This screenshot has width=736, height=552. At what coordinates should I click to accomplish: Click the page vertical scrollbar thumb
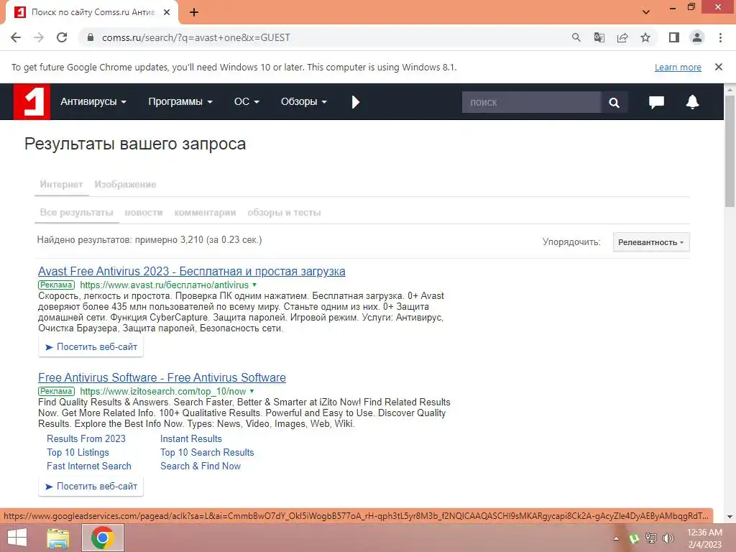click(x=730, y=150)
